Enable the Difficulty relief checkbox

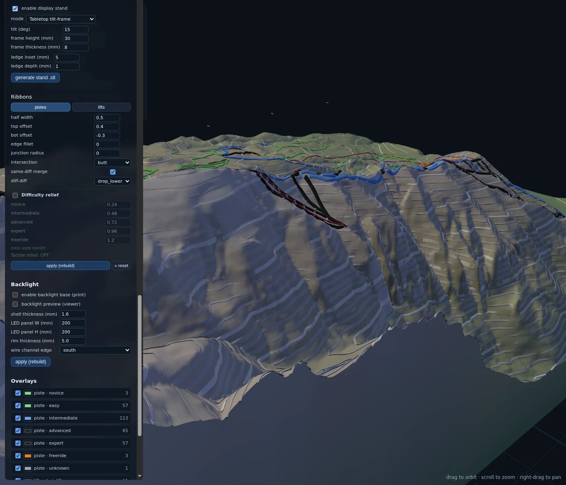click(x=15, y=195)
